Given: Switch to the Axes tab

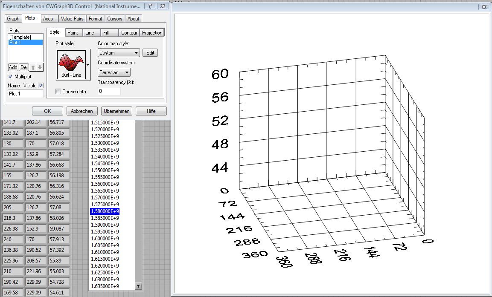Looking at the screenshot, I should pyautogui.click(x=48, y=19).
